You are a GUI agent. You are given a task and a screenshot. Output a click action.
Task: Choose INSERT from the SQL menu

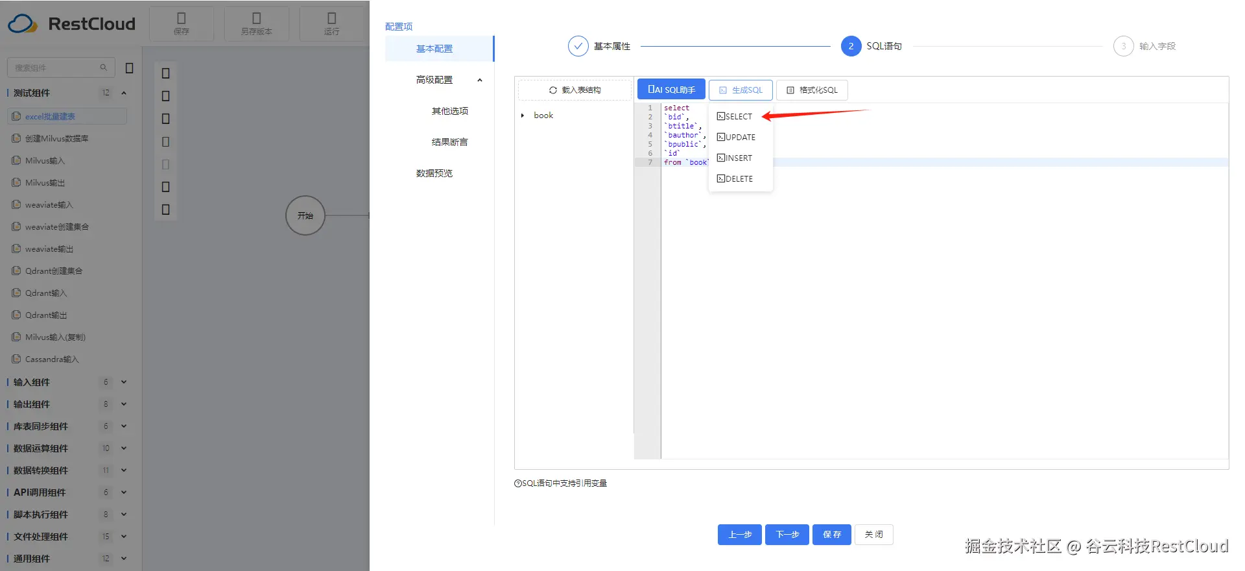point(741,158)
